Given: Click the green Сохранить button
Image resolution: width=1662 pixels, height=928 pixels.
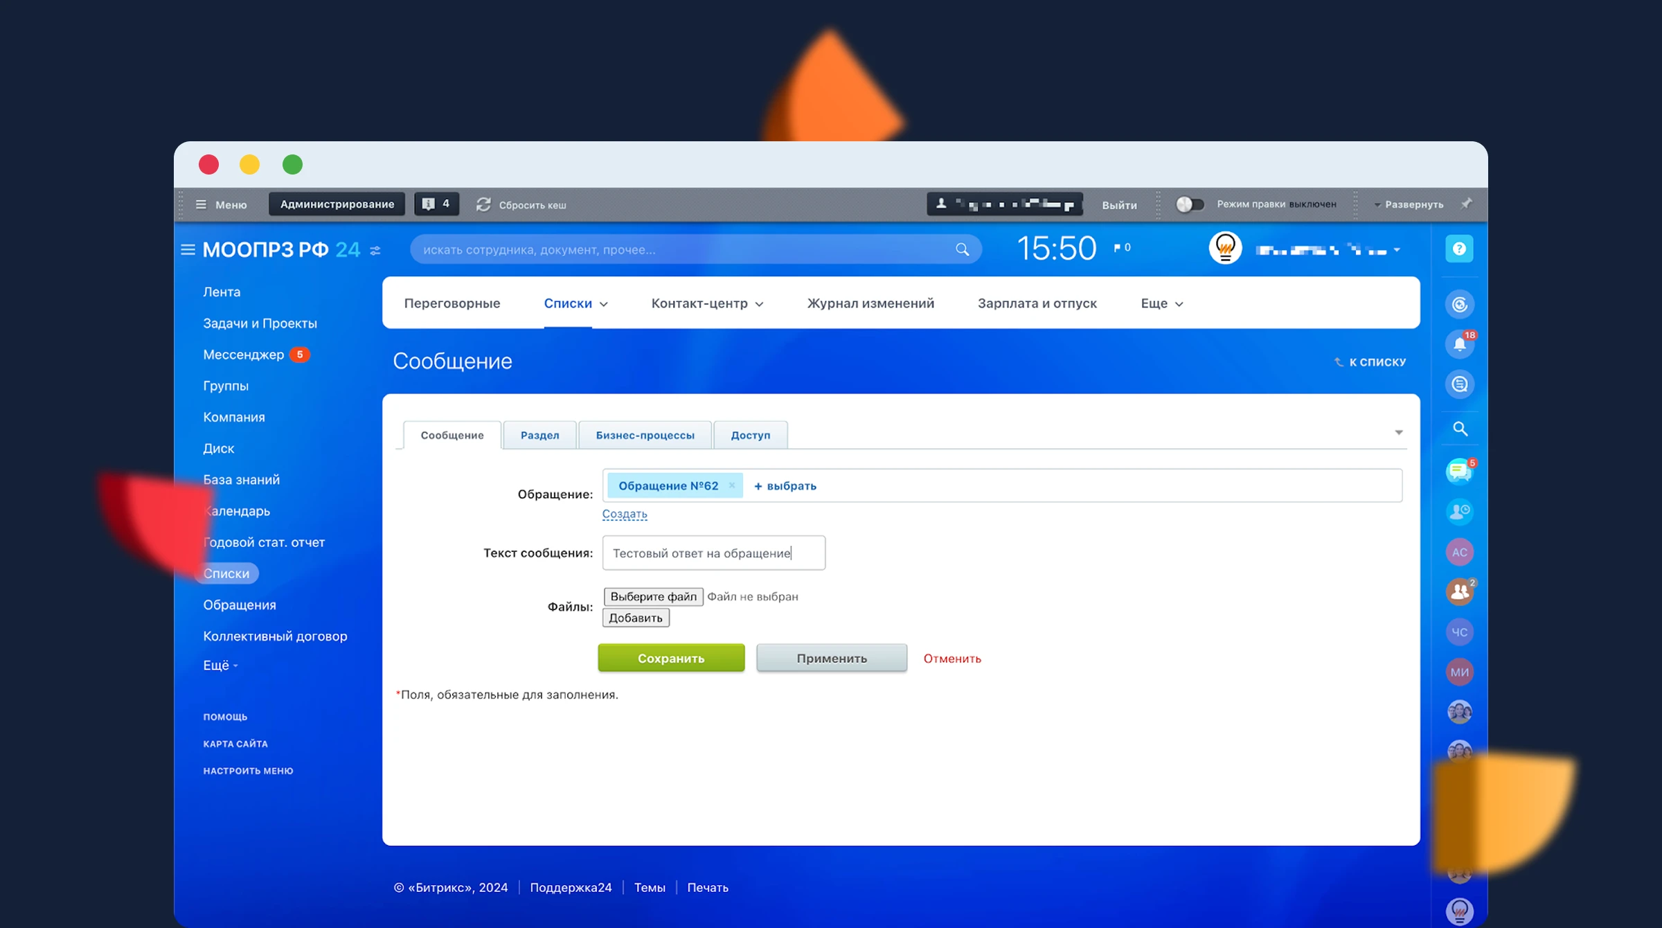Looking at the screenshot, I should (x=670, y=658).
